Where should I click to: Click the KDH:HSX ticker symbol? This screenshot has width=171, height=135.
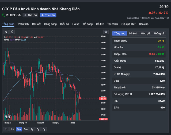[x=13, y=15]
